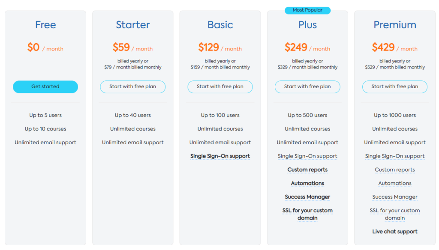Click Custom reports in Plus plan
The height and width of the screenshot is (250, 439).
pos(307,170)
